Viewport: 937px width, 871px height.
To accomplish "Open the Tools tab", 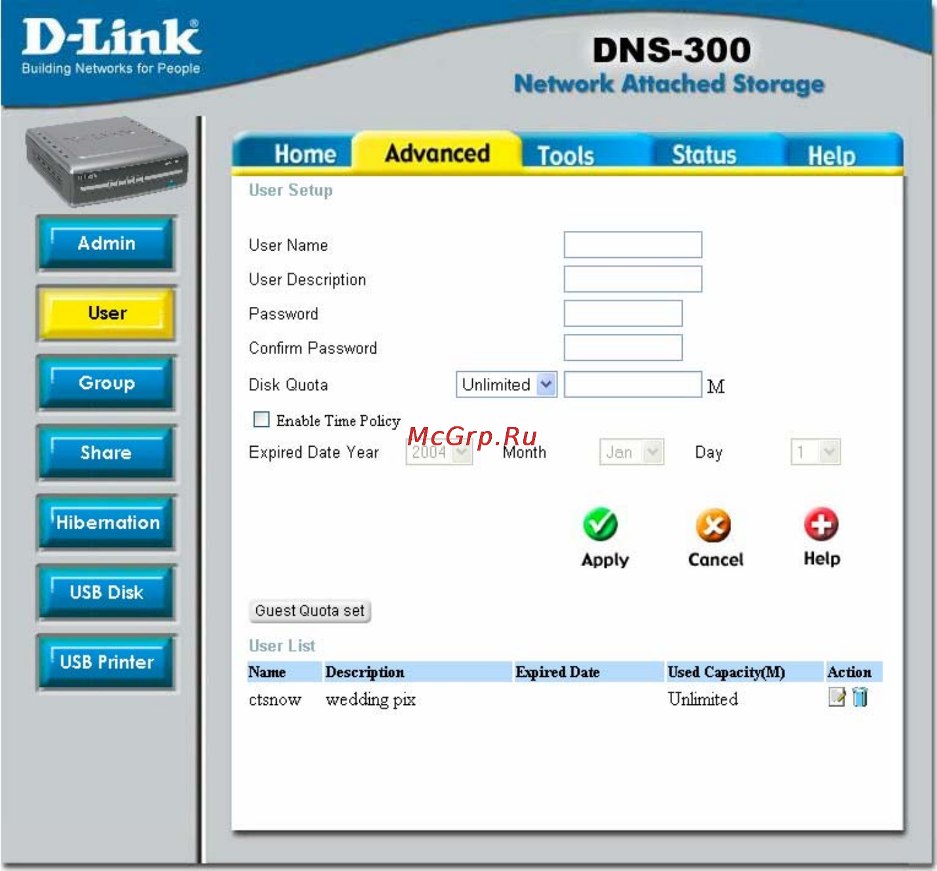I will click(x=566, y=156).
